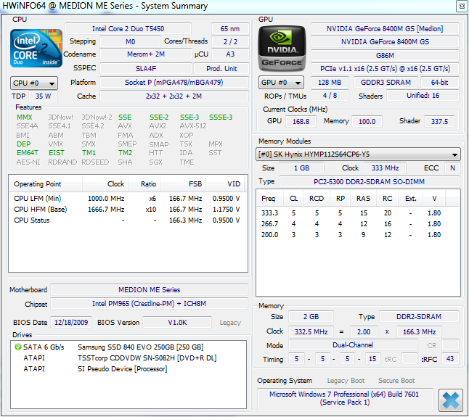The image size is (469, 417).
Task: Click the Merom+ 2M codename field
Action: (x=146, y=54)
